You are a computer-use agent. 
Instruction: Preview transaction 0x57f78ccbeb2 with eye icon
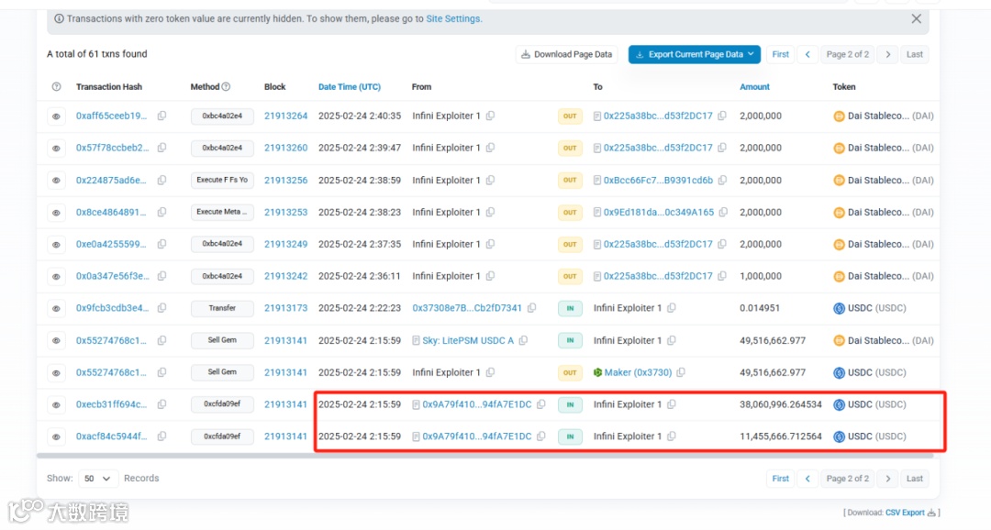pos(56,148)
